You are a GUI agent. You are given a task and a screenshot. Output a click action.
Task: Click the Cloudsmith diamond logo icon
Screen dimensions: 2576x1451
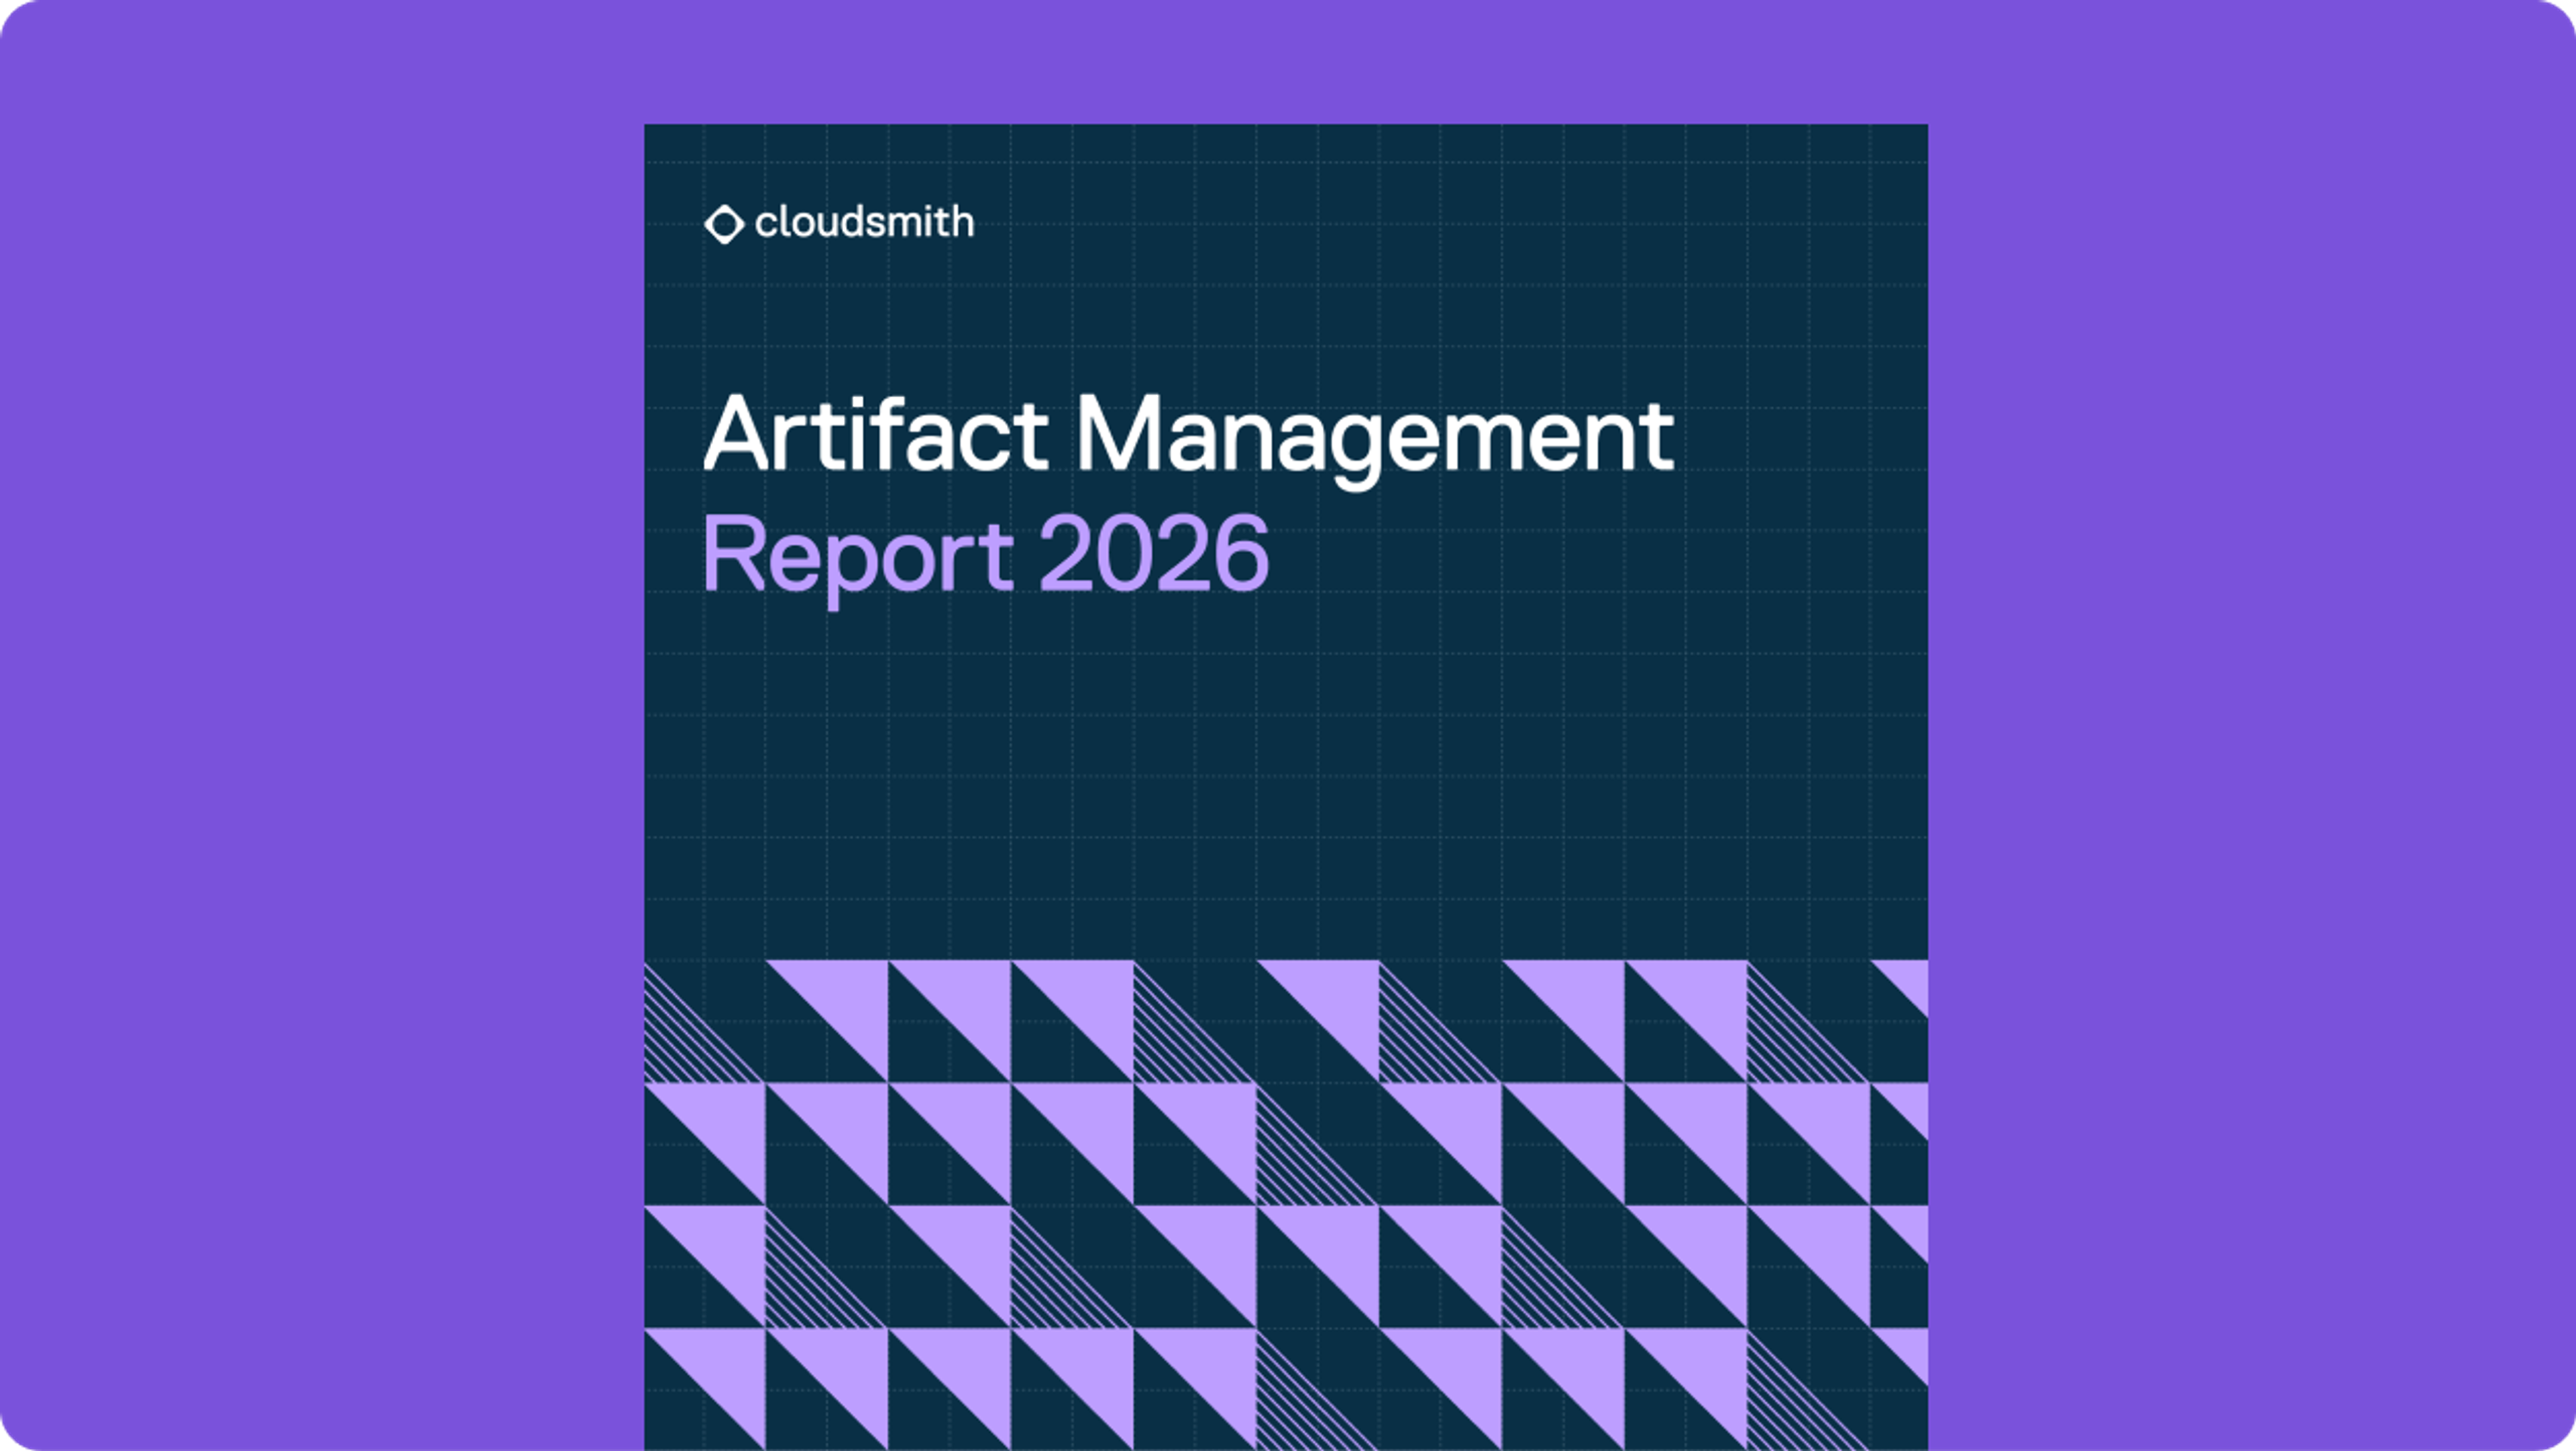pos(724,224)
